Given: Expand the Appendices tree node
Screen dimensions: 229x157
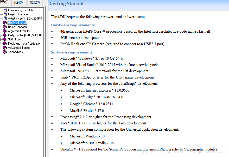Looking at the screenshot, I should pyautogui.click(x=1, y=52).
